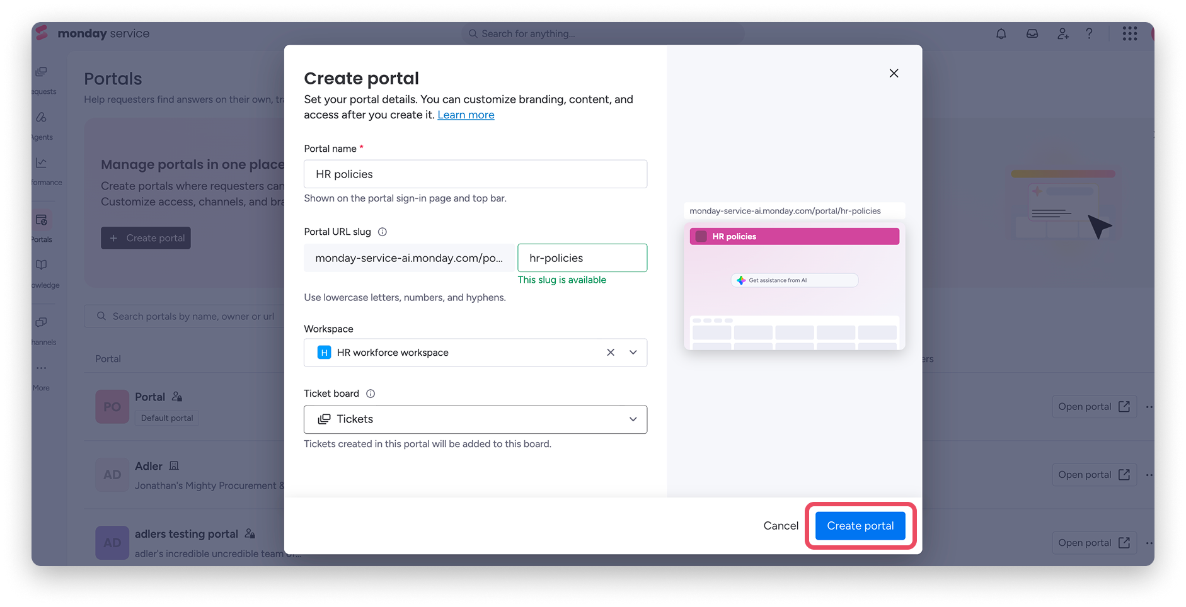This screenshot has width=1186, height=607.
Task: Click the monday-service-ai.monday.com URL prefix
Action: pyautogui.click(x=410, y=258)
